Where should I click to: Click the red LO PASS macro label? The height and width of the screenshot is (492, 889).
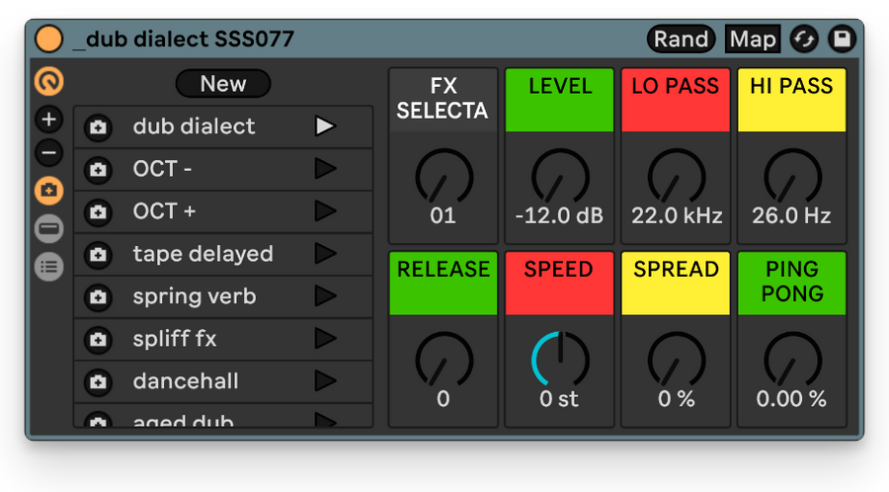676,101
